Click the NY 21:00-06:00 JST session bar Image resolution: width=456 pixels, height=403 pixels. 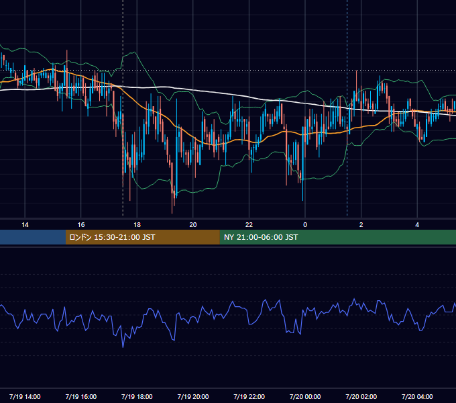pos(337,237)
